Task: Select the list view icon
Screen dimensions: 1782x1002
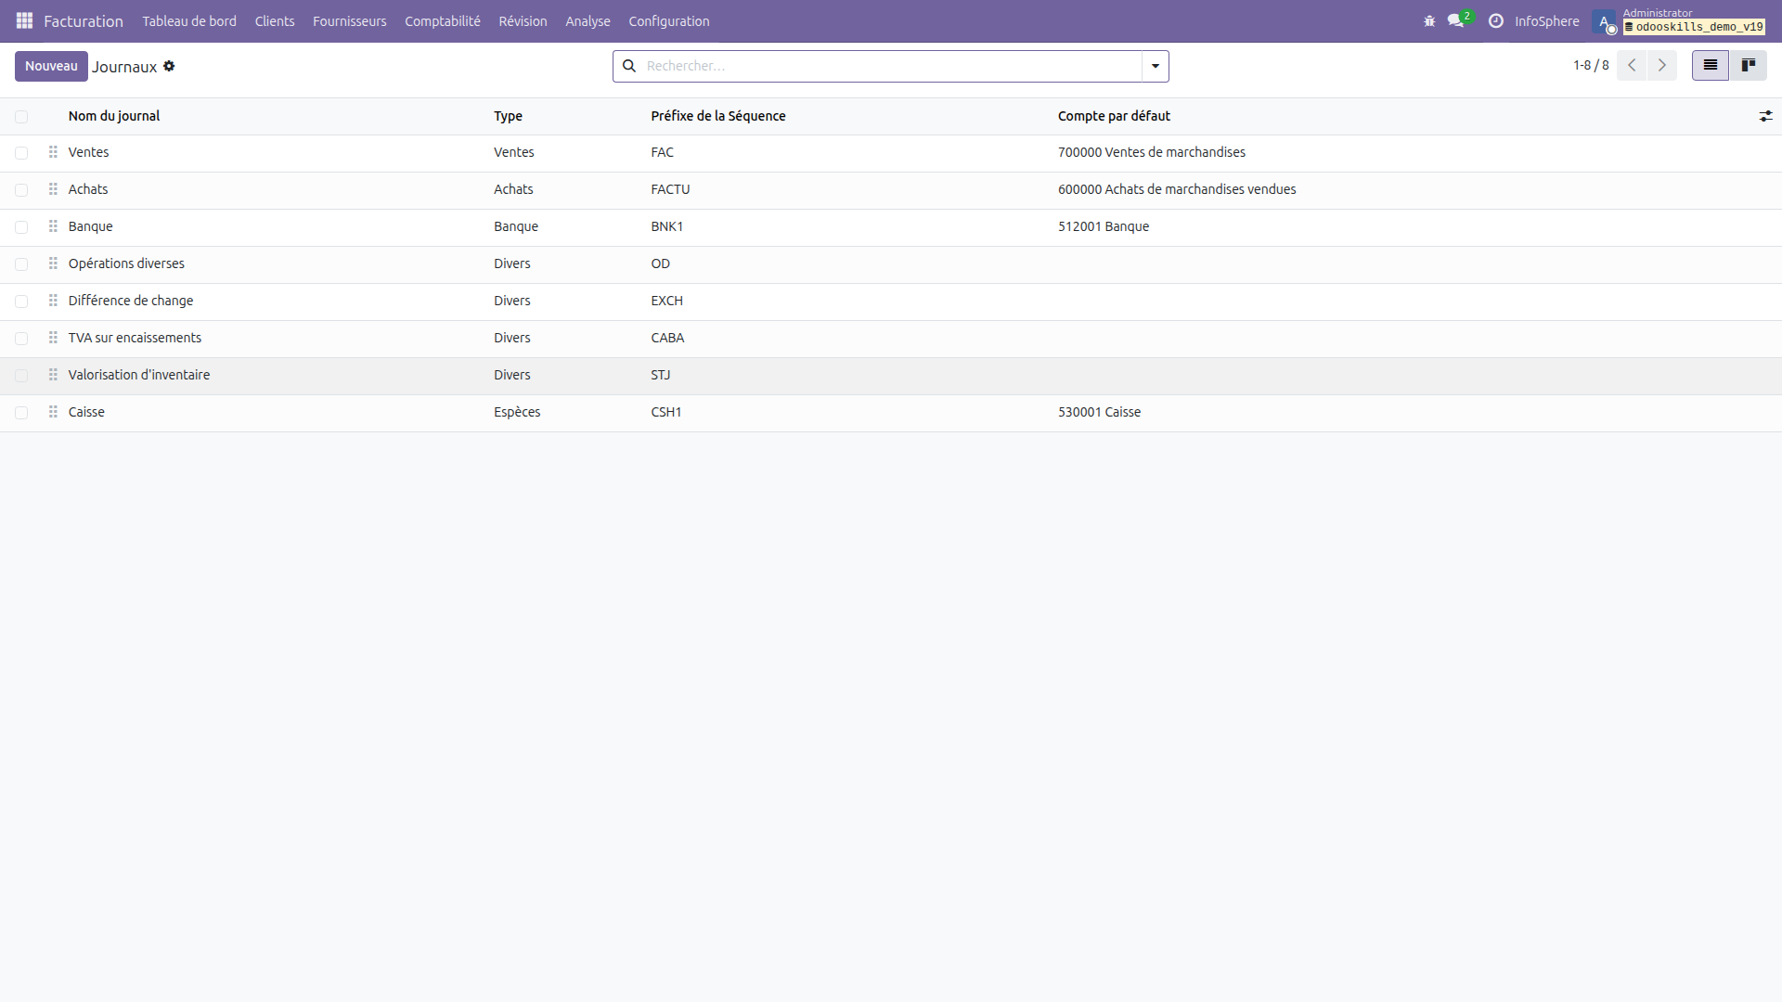Action: coord(1710,65)
